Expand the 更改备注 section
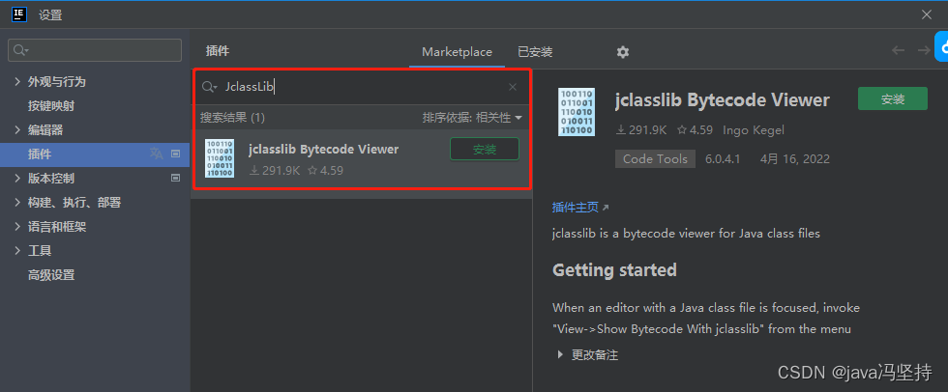 (x=560, y=354)
